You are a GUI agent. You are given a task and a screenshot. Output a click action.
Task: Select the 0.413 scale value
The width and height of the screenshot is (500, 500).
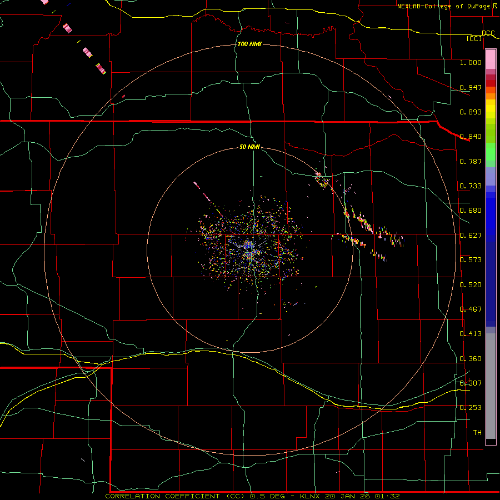(x=471, y=333)
